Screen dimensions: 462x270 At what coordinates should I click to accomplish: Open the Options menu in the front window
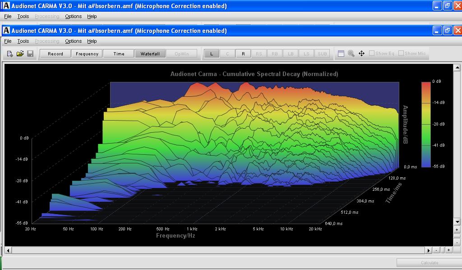coord(74,41)
